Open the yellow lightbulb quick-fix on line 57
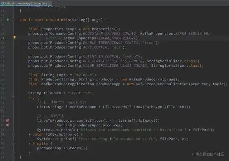 pos(14,37)
